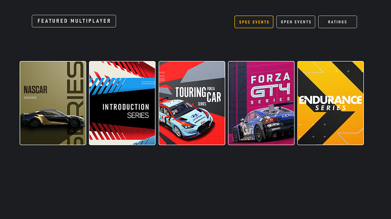
Task: Click the NASCAR title text
Action: coord(35,90)
